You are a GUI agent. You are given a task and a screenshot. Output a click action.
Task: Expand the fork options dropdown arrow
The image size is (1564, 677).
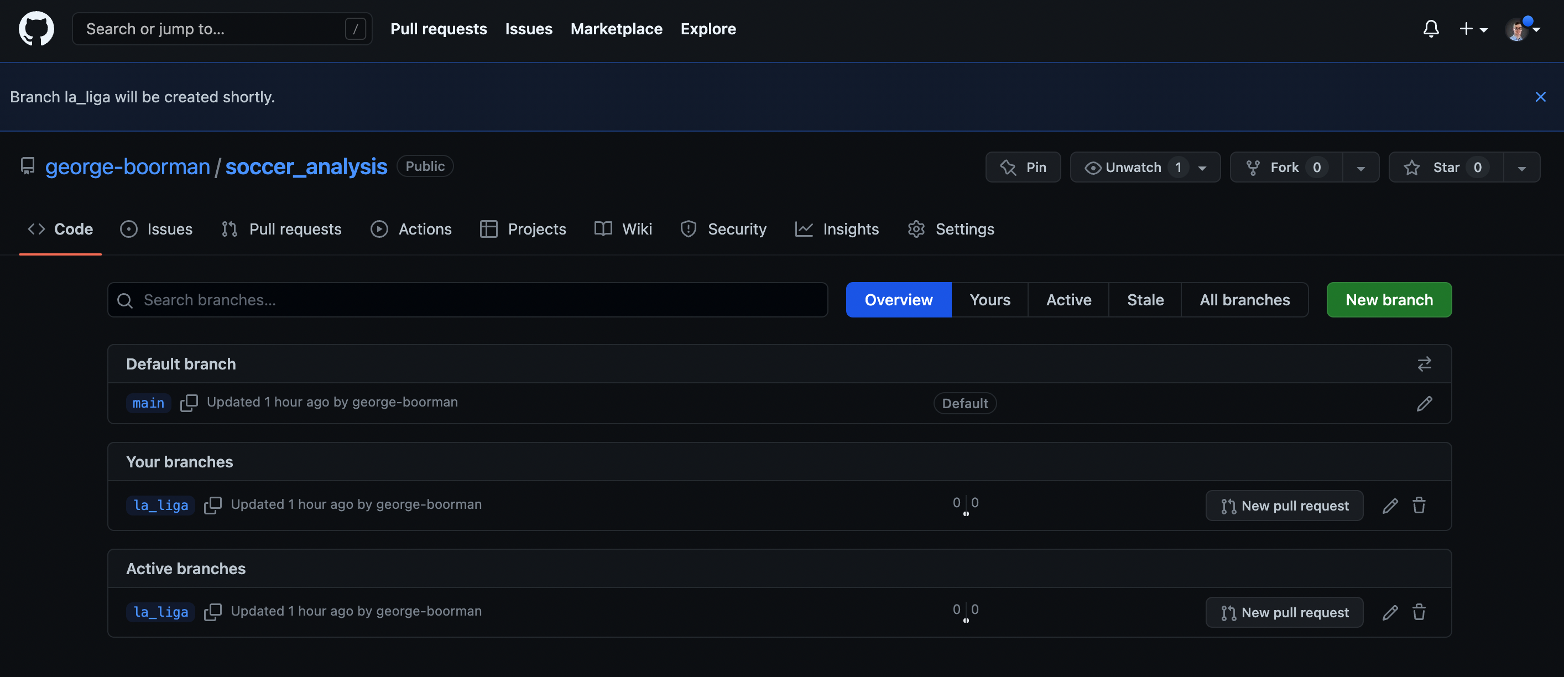click(x=1360, y=167)
